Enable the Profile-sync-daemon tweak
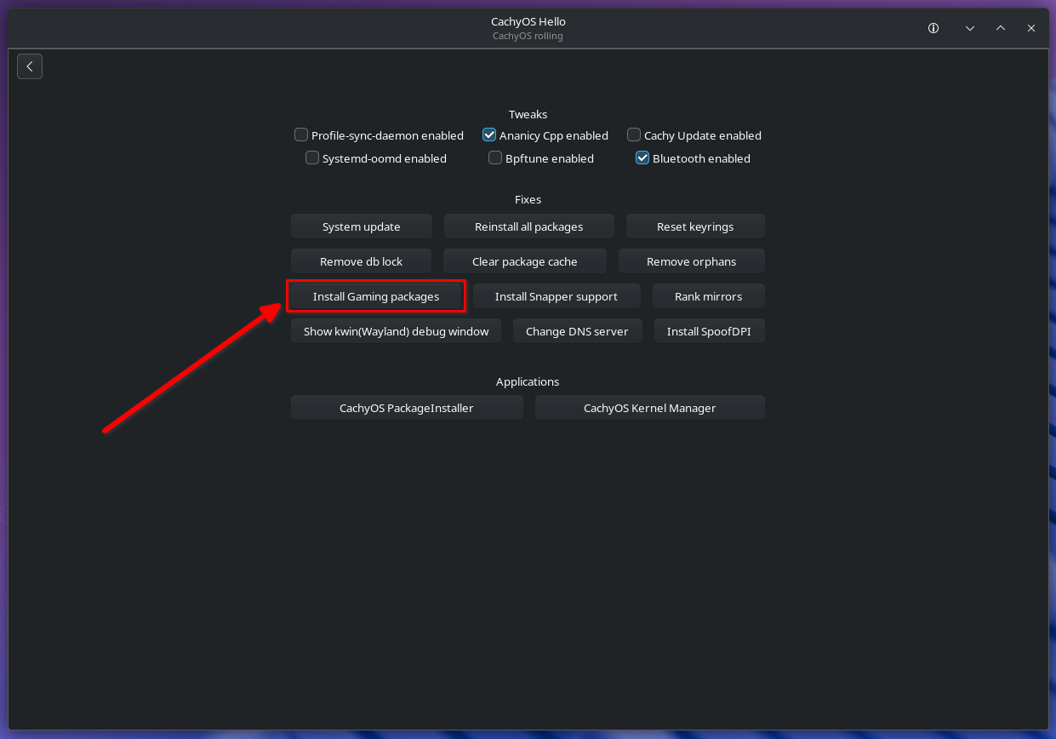The width and height of the screenshot is (1056, 739). tap(301, 135)
